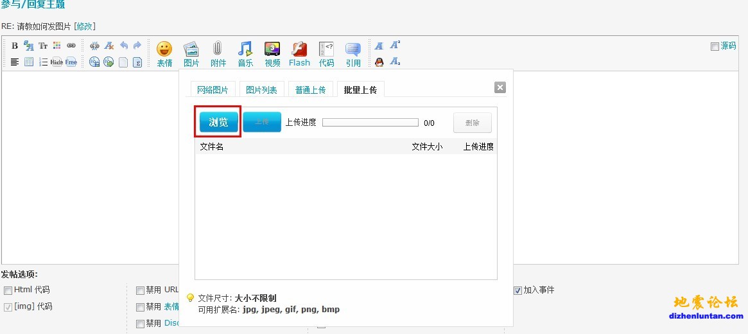Screen dimensions: 748x334
Task: Click the lightbulb tip icon
Action: (x=190, y=298)
